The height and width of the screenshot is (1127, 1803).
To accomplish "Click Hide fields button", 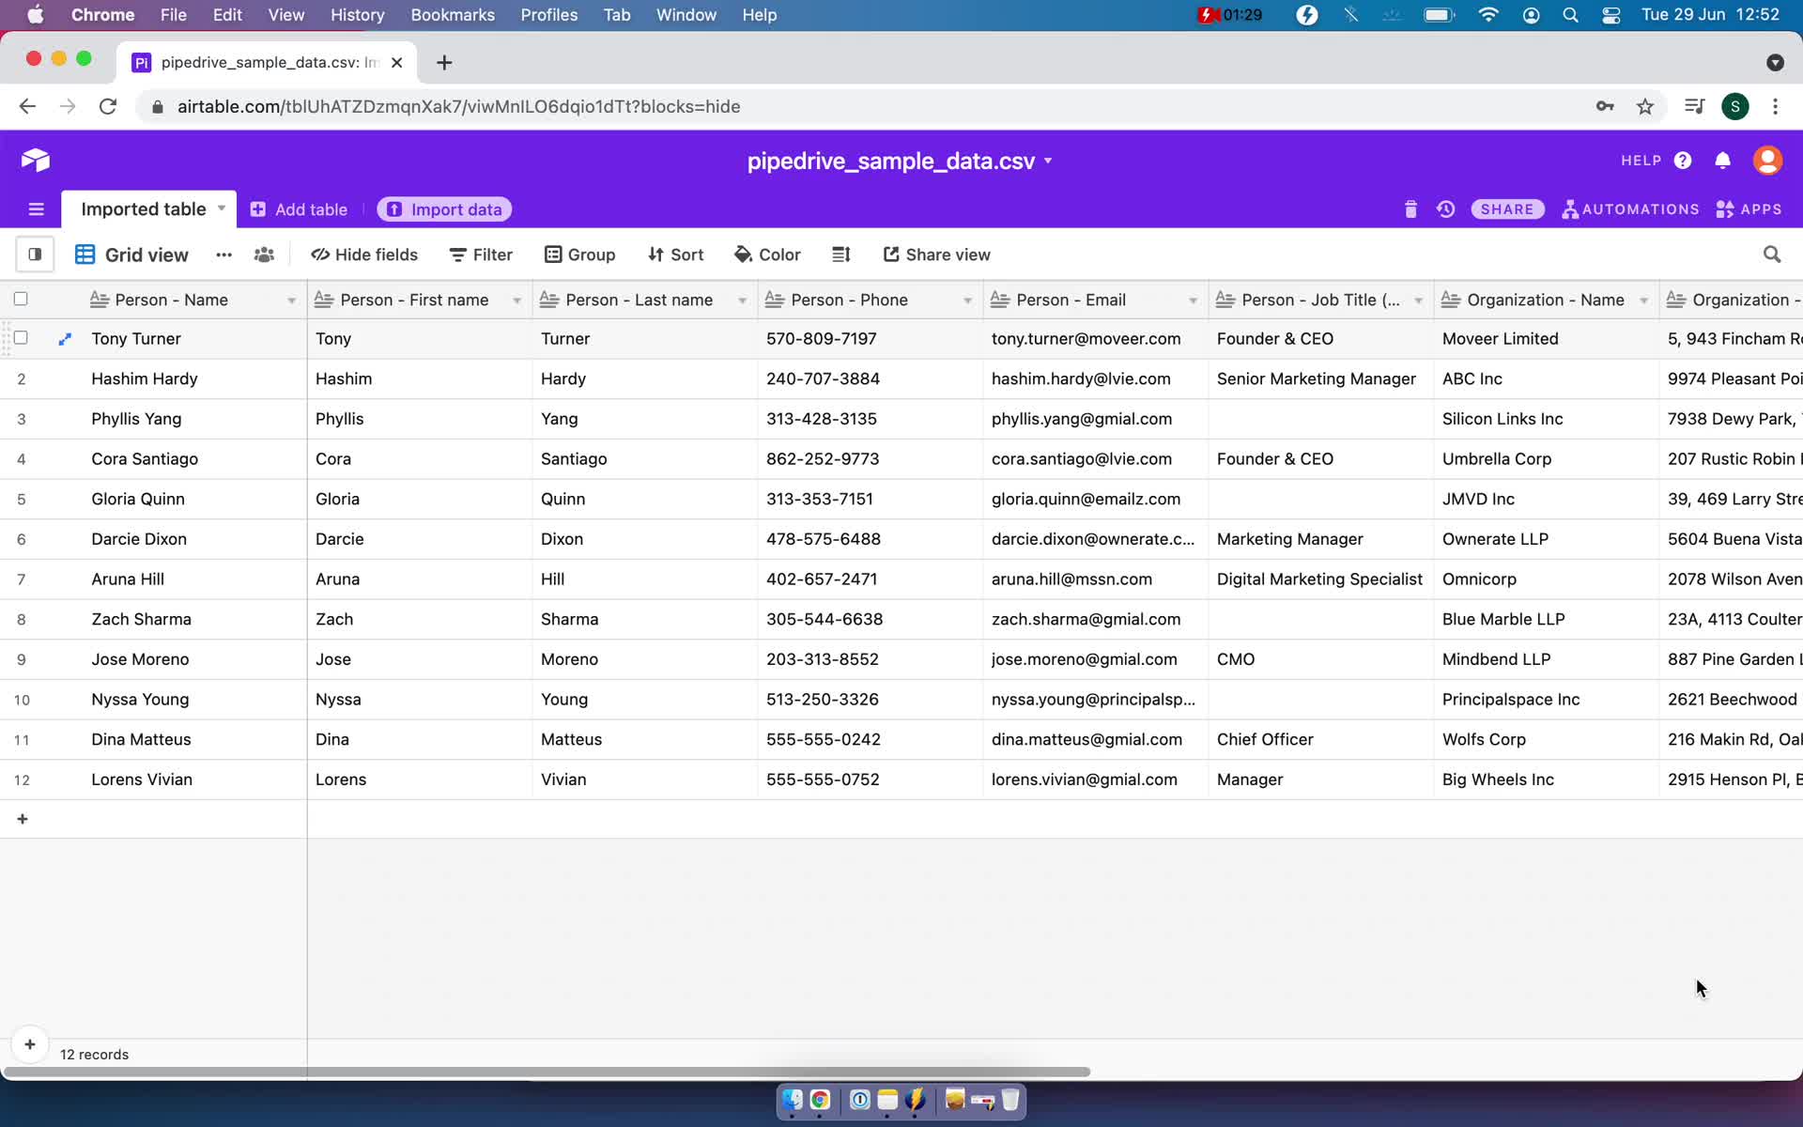I will tap(364, 255).
